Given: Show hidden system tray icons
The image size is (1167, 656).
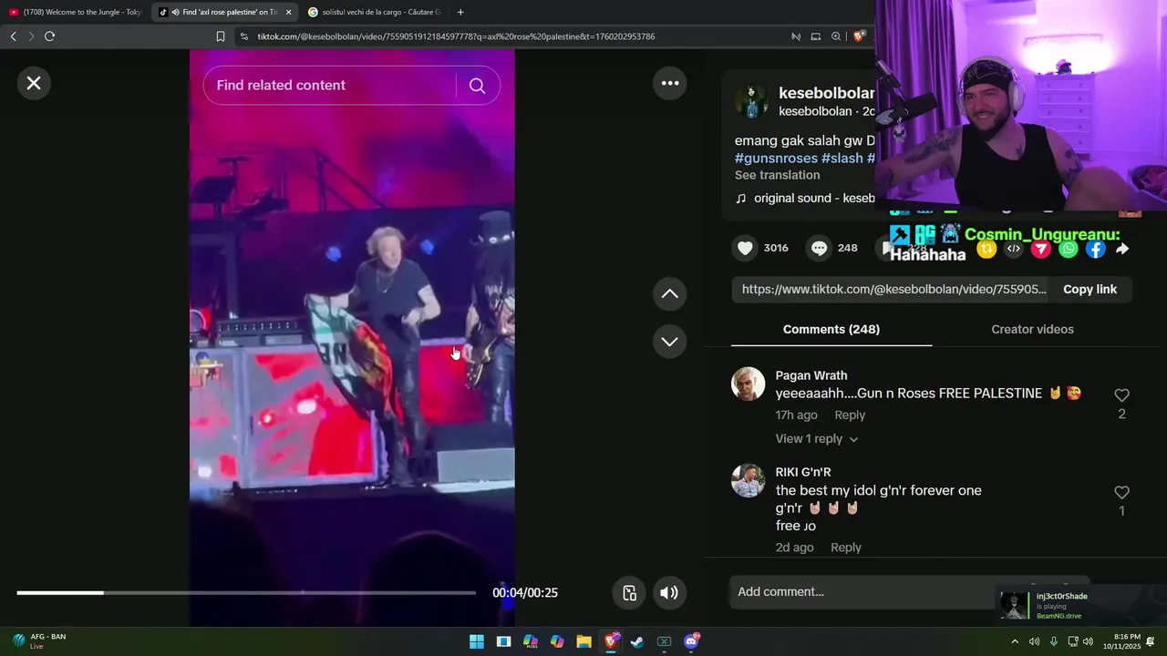Looking at the screenshot, I should (x=1015, y=642).
